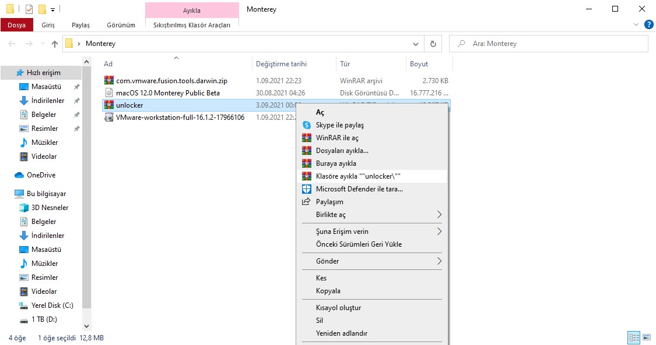Click the breadcrumb arrow before Monterey
The width and height of the screenshot is (656, 345).
tap(79, 44)
